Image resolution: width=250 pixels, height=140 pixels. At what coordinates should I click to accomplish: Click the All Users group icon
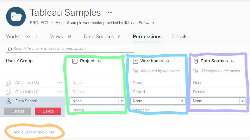click(x=9, y=83)
